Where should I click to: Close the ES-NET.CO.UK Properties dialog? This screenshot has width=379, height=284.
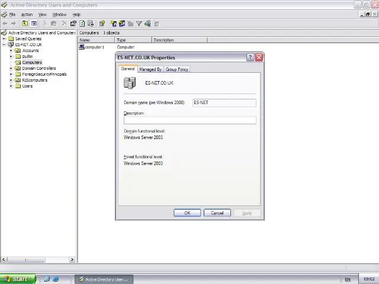(259, 57)
